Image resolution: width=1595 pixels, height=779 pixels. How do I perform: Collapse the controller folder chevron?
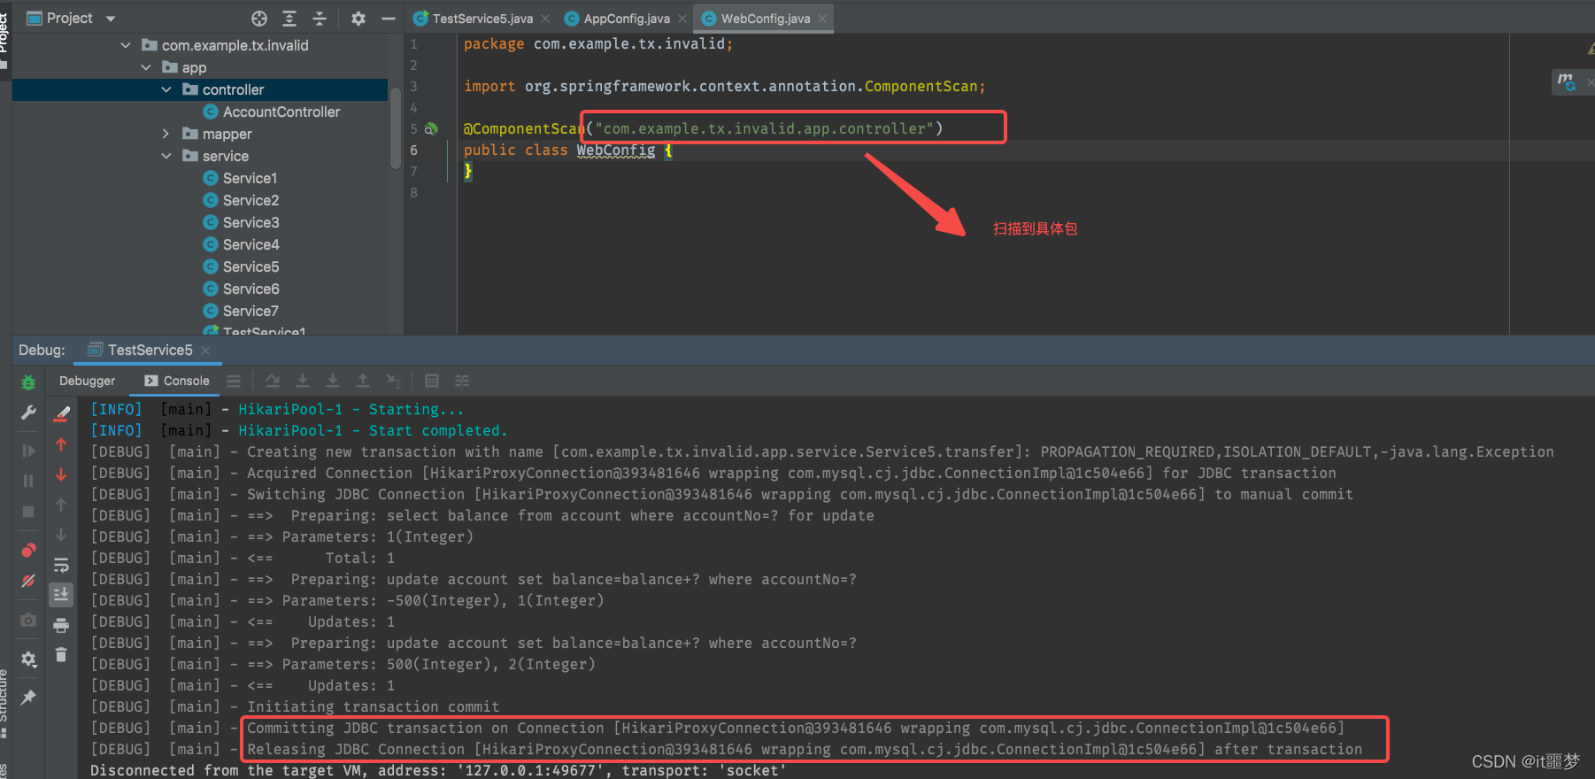[166, 89]
